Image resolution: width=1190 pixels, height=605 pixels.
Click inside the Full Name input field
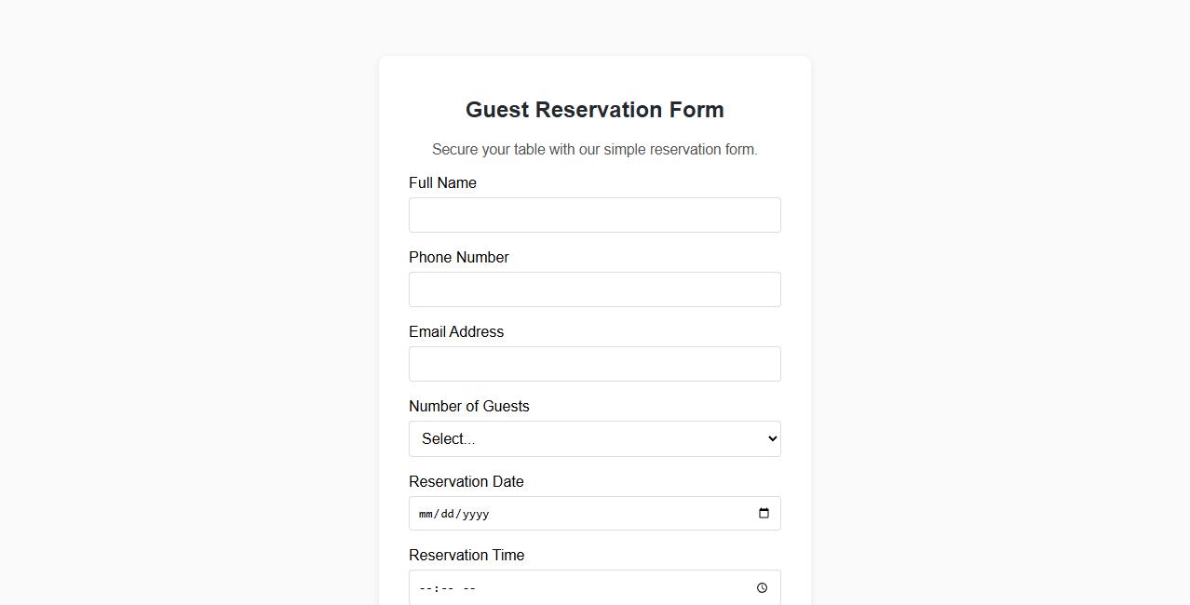click(x=594, y=215)
